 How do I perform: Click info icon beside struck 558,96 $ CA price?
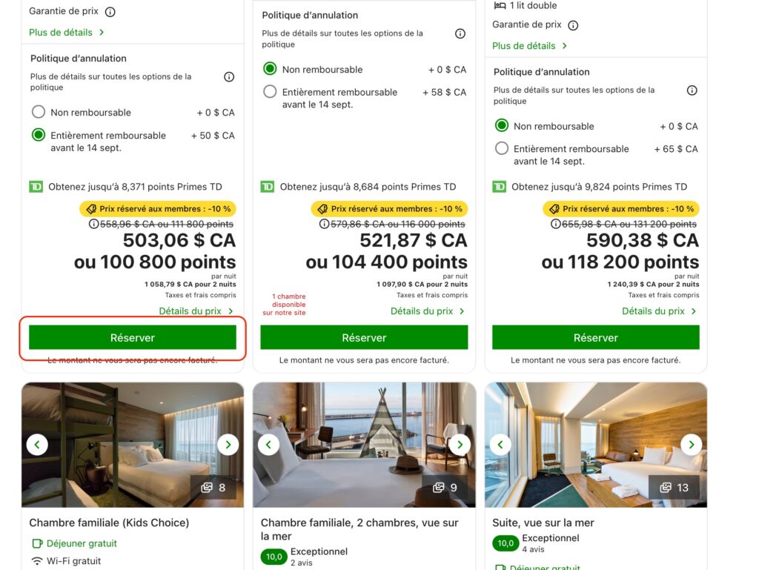(93, 224)
